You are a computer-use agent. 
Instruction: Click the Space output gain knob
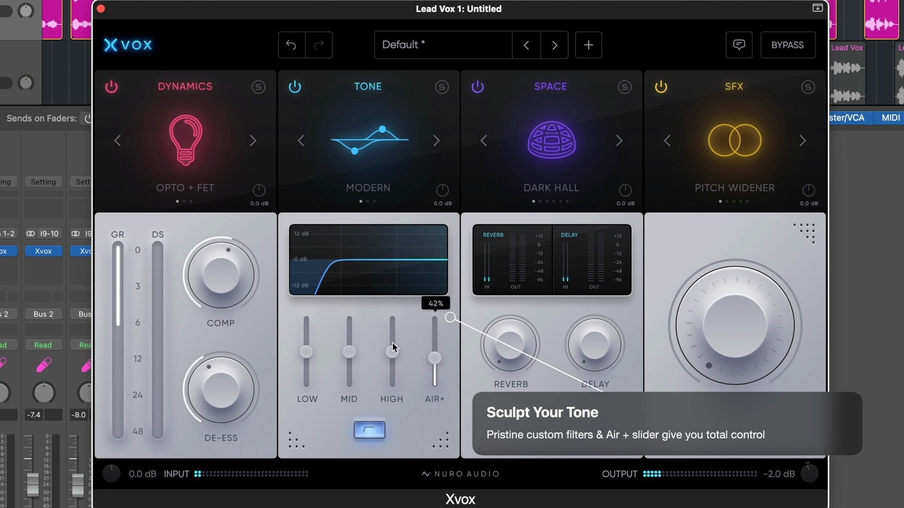pyautogui.click(x=625, y=190)
